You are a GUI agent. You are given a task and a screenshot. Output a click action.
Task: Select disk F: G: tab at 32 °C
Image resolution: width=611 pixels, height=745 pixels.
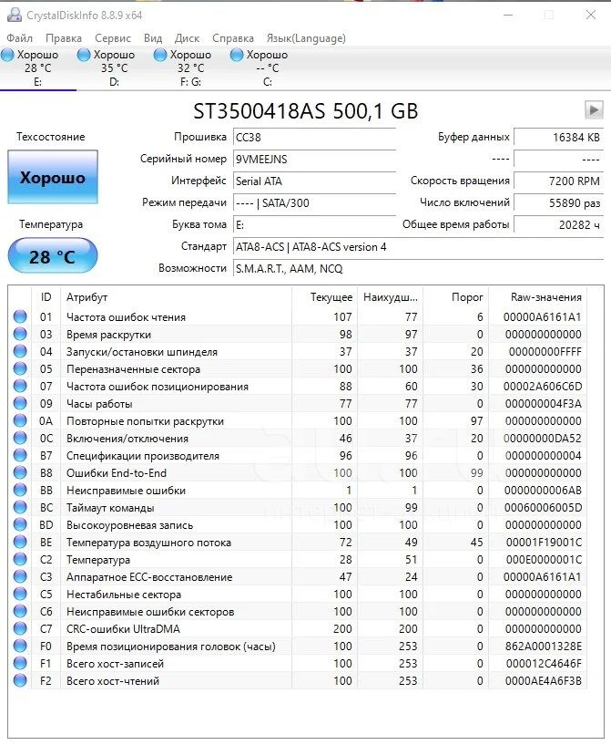(x=190, y=68)
